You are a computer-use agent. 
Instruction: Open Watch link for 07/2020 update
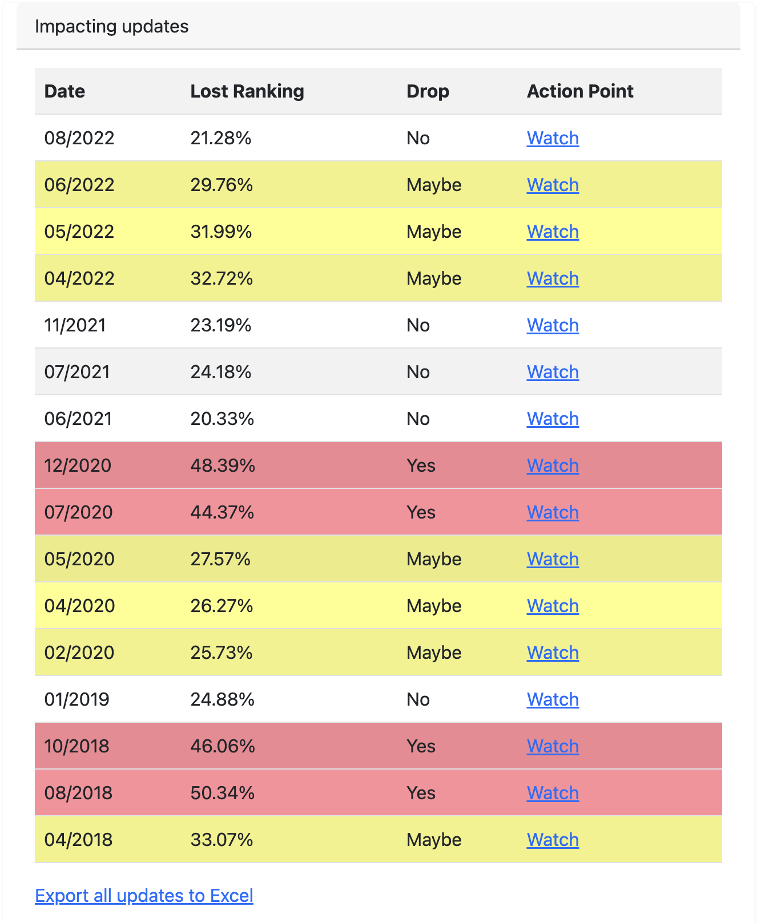tap(553, 512)
